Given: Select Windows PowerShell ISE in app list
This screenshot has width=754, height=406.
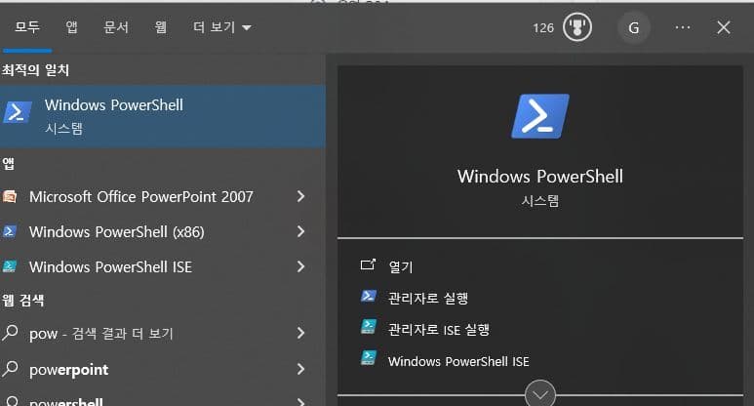Looking at the screenshot, I should [x=110, y=267].
